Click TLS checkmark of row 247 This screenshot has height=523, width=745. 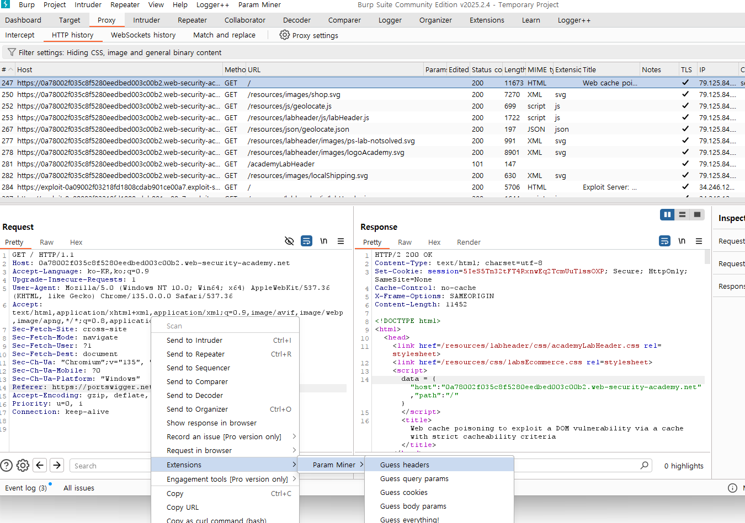click(685, 83)
